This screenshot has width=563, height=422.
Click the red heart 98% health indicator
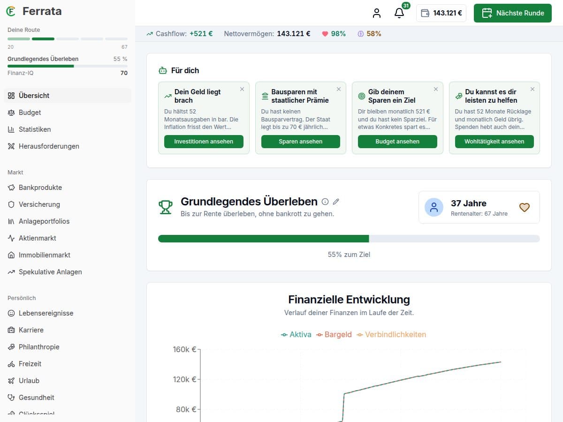[x=325, y=34]
